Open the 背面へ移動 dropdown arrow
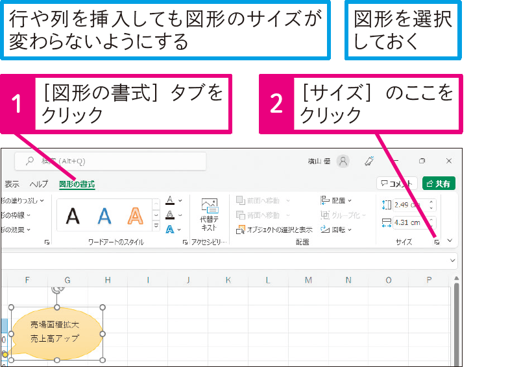This screenshot has height=367, width=508. click(x=287, y=215)
